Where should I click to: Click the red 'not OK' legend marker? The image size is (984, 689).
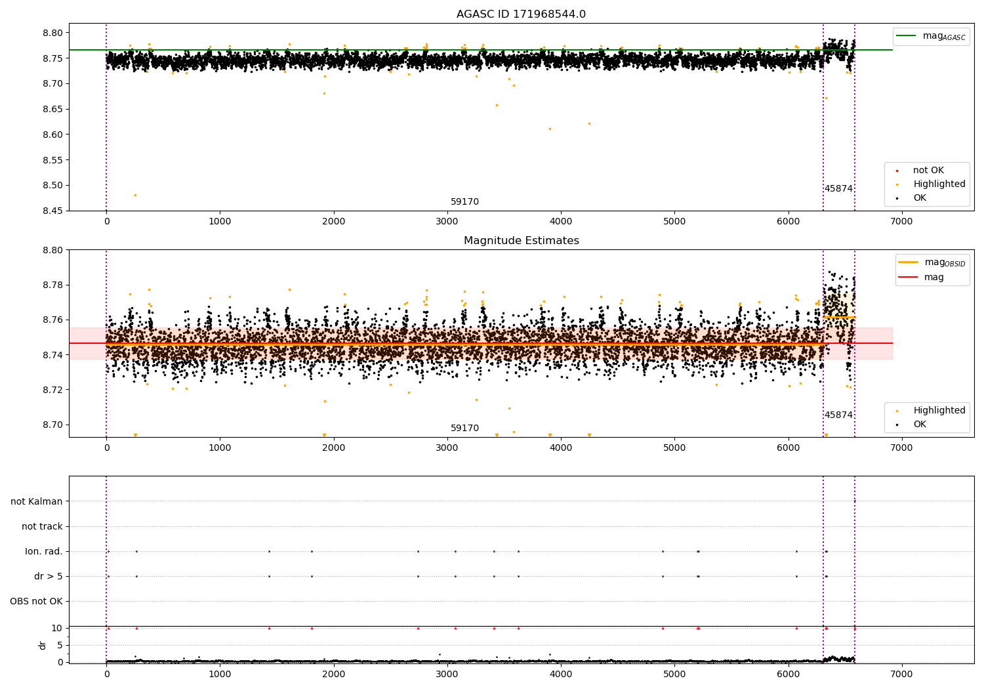897,171
